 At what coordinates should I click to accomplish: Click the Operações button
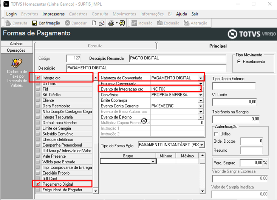(x=16, y=50)
